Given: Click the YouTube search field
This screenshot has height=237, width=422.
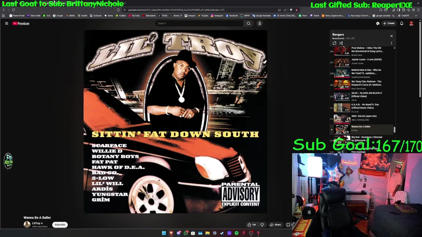Looking at the screenshot, I should [x=199, y=23].
